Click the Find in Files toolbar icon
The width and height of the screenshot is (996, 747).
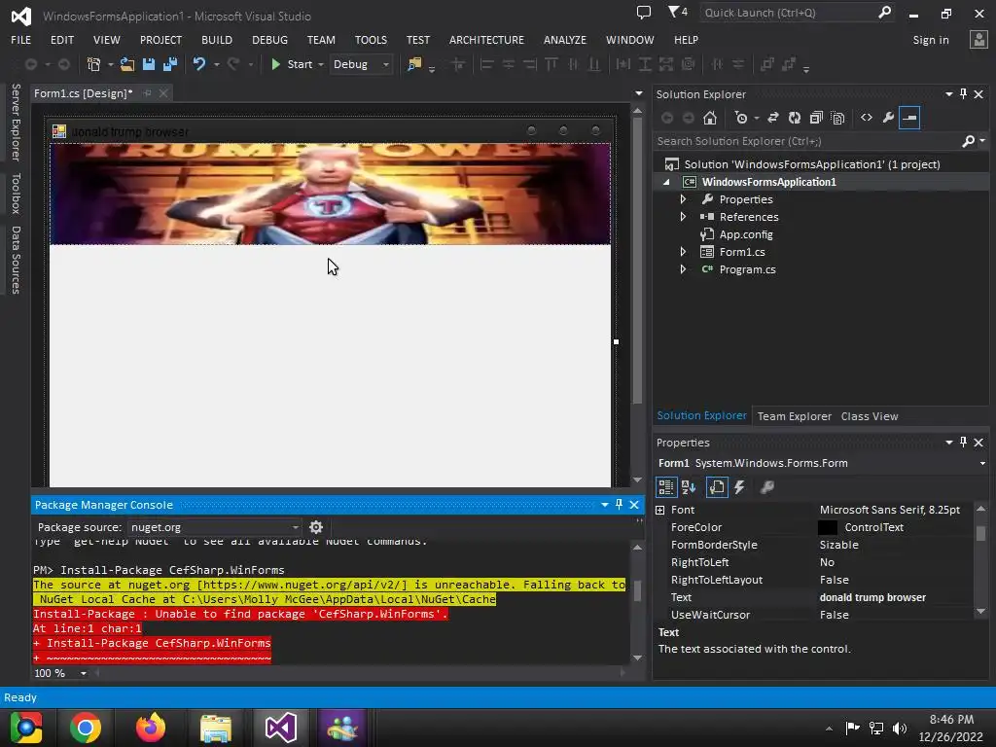(414, 64)
